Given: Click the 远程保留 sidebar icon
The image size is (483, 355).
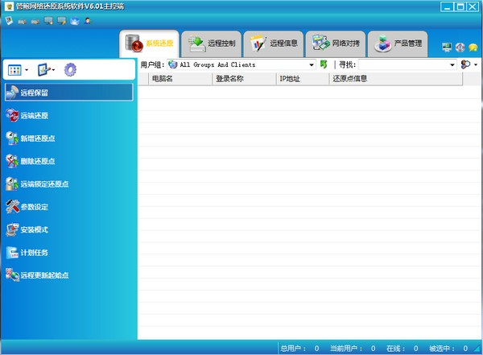Looking at the screenshot, I should coord(12,93).
